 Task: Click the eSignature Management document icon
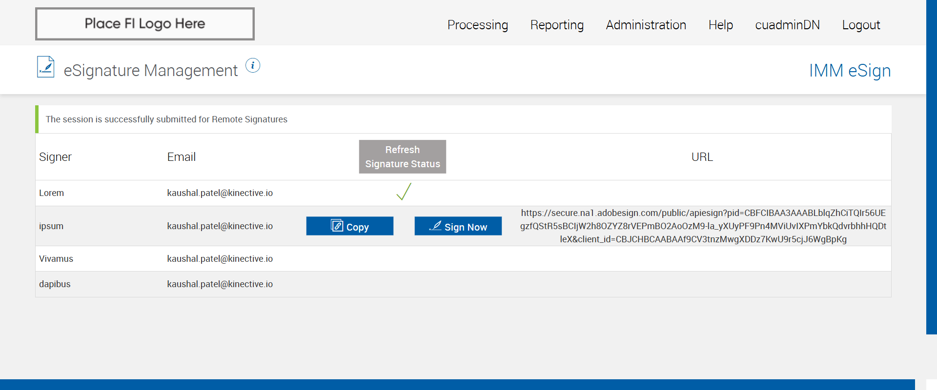click(x=46, y=67)
